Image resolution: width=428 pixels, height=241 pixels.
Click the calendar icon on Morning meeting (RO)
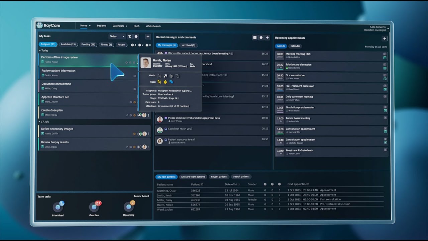385,58
